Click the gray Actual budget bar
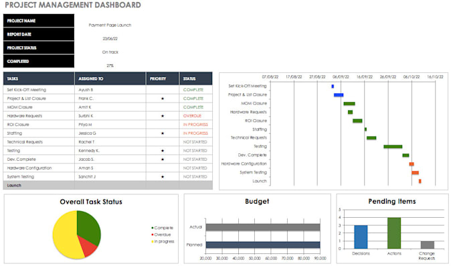455x266 pixels. pyautogui.click(x=263, y=227)
